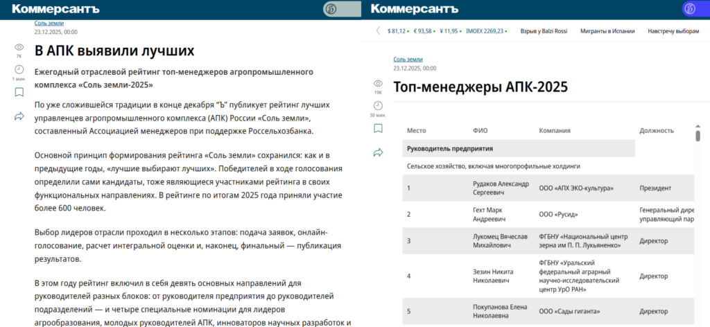This screenshot has height=327, width=710.
Task: Click the company ООО «АПХ ЭКО-культура»
Action: [x=576, y=188]
